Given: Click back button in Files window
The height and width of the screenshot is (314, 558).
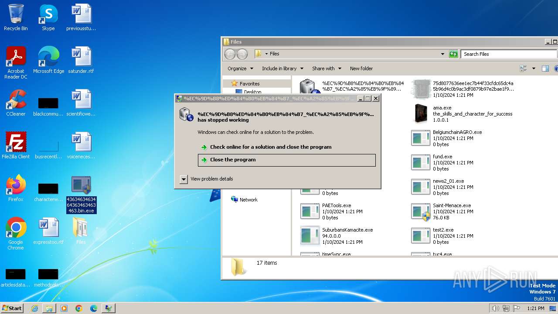Looking at the screenshot, I should pos(230,54).
